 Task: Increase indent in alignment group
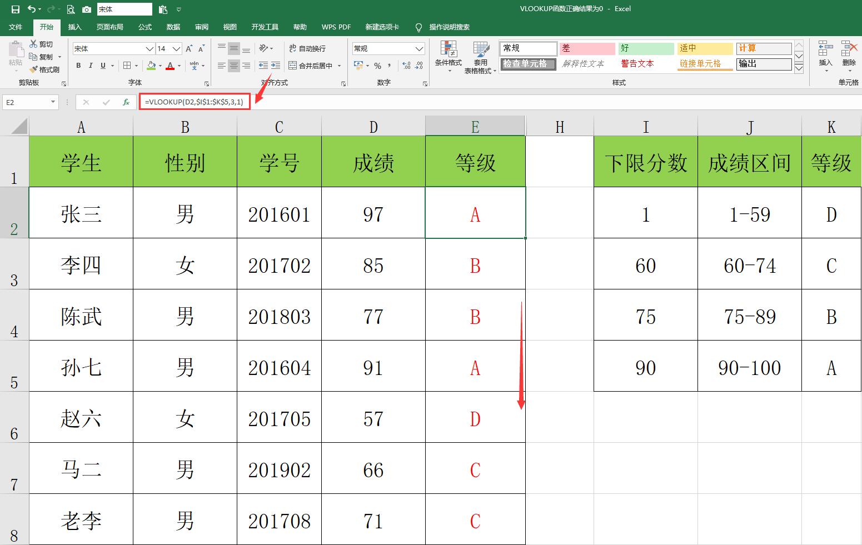(276, 66)
